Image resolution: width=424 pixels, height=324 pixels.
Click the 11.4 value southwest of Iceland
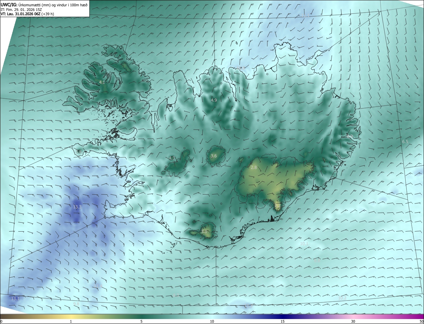tap(98, 285)
